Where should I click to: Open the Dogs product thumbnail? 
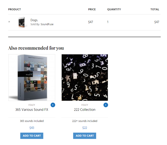click(x=22, y=22)
